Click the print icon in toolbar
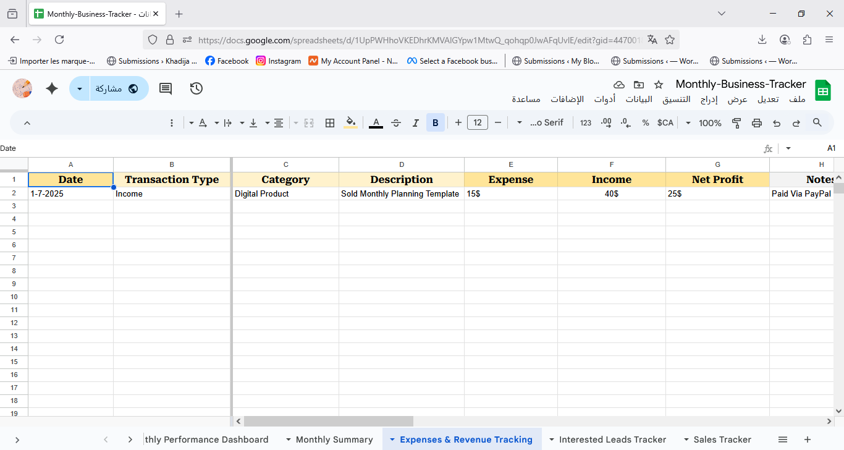 click(x=757, y=123)
